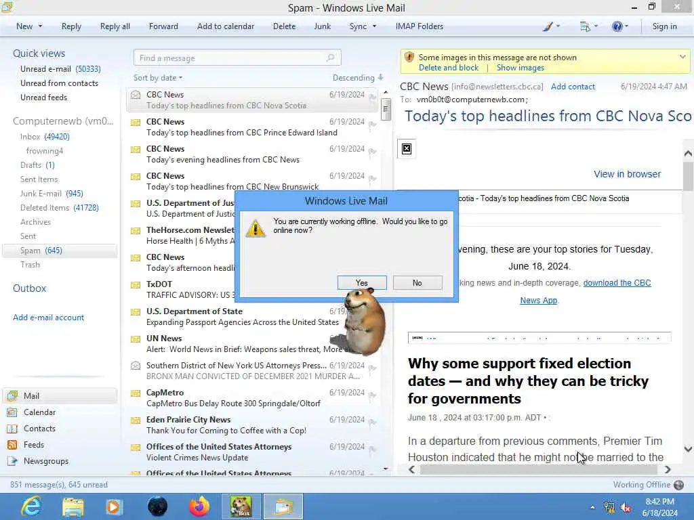Click Add to calendar
694x520 pixels.
[x=226, y=26]
